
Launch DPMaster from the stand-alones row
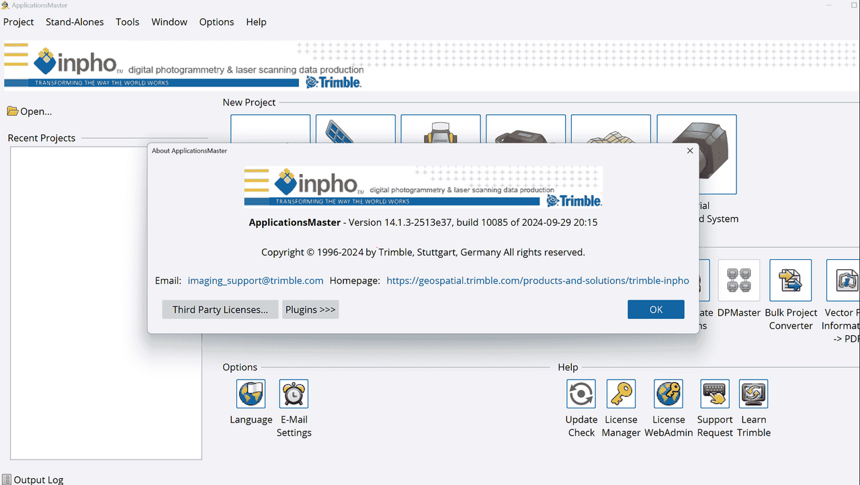738,280
